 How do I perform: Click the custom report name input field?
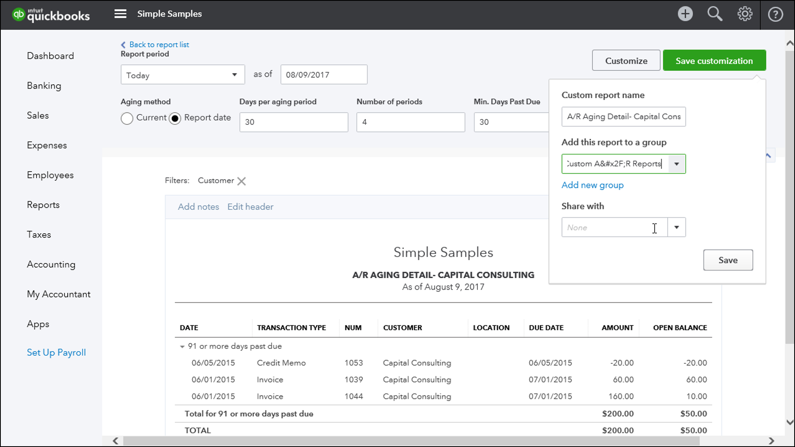pos(623,116)
